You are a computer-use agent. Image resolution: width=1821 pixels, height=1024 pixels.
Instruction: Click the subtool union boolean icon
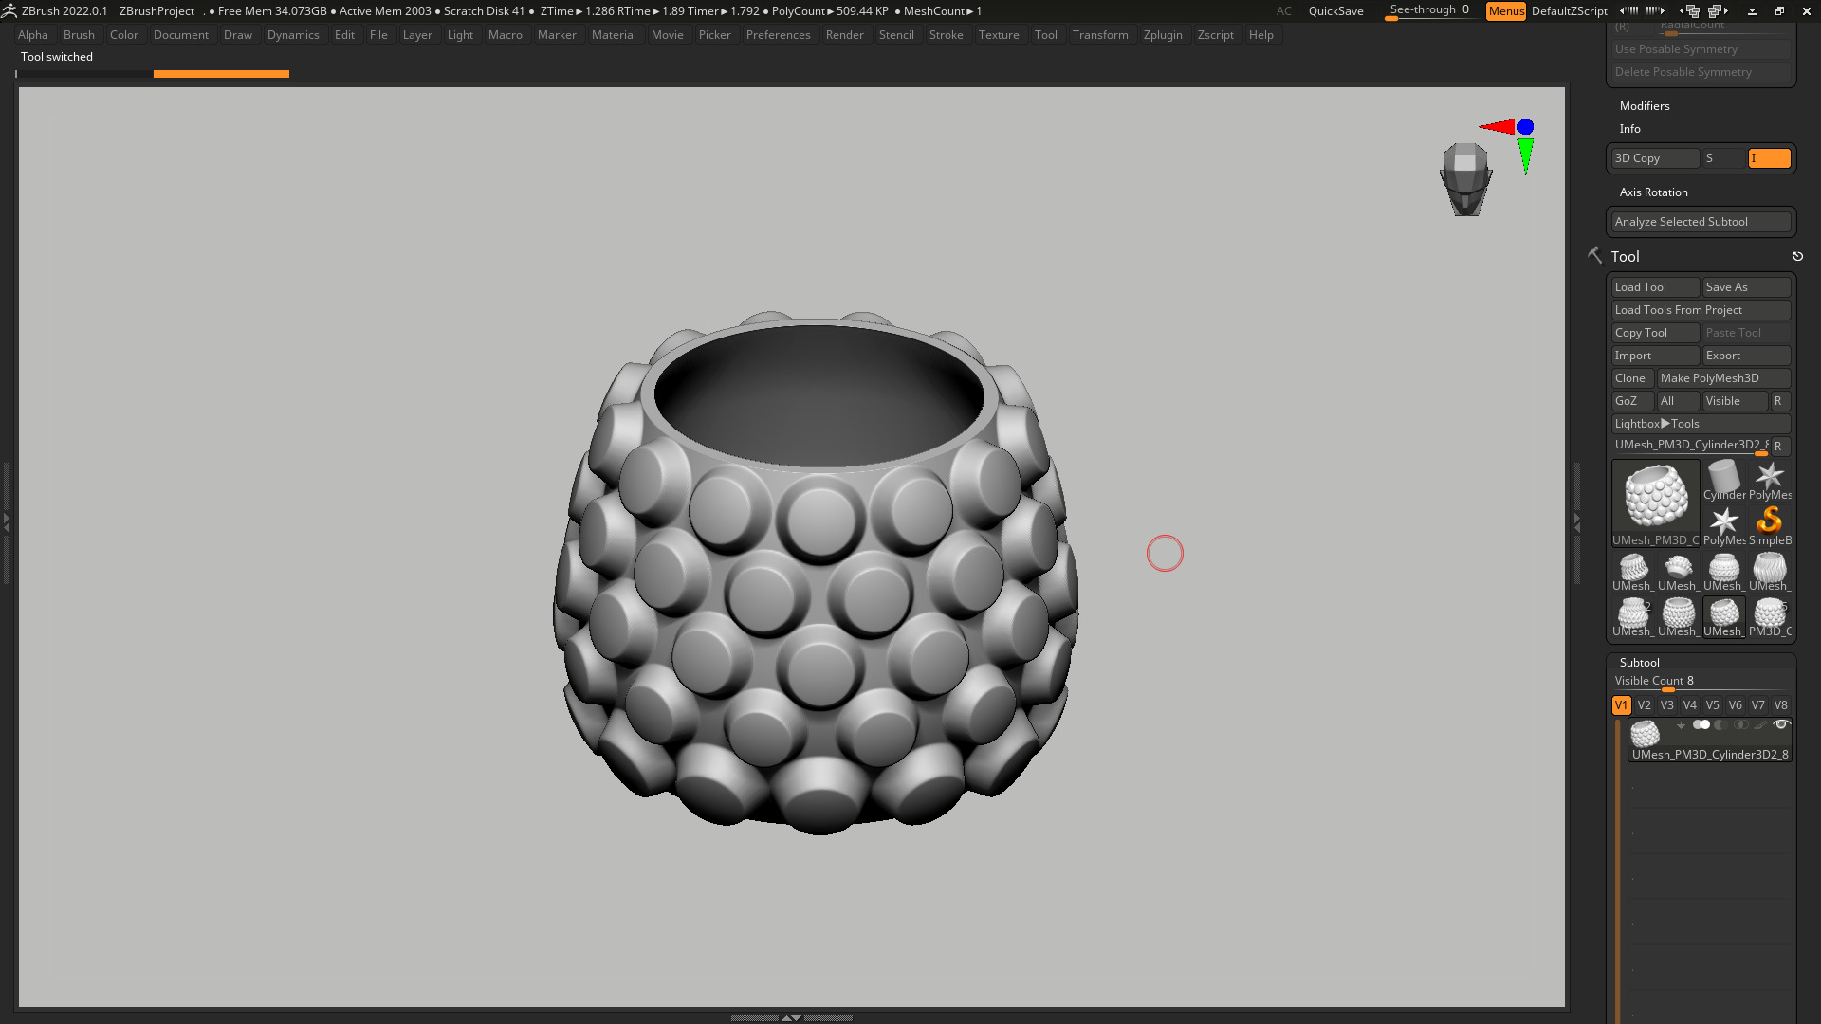pyautogui.click(x=1701, y=724)
